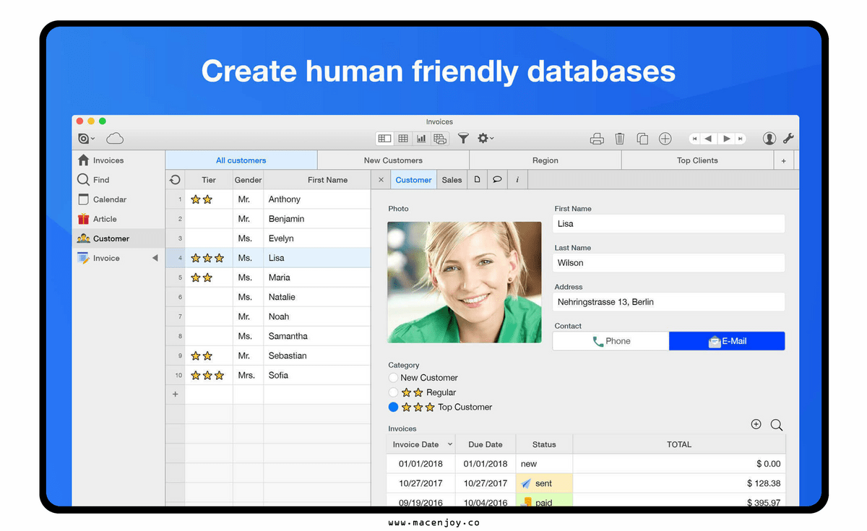Open Find in the sidebar
This screenshot has height=531, width=867.
[x=118, y=180]
